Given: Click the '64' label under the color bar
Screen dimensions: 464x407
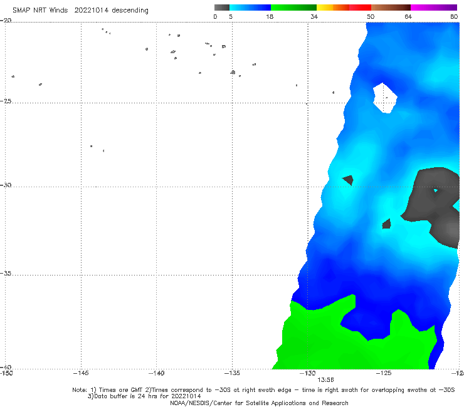Looking at the screenshot, I should [x=408, y=16].
